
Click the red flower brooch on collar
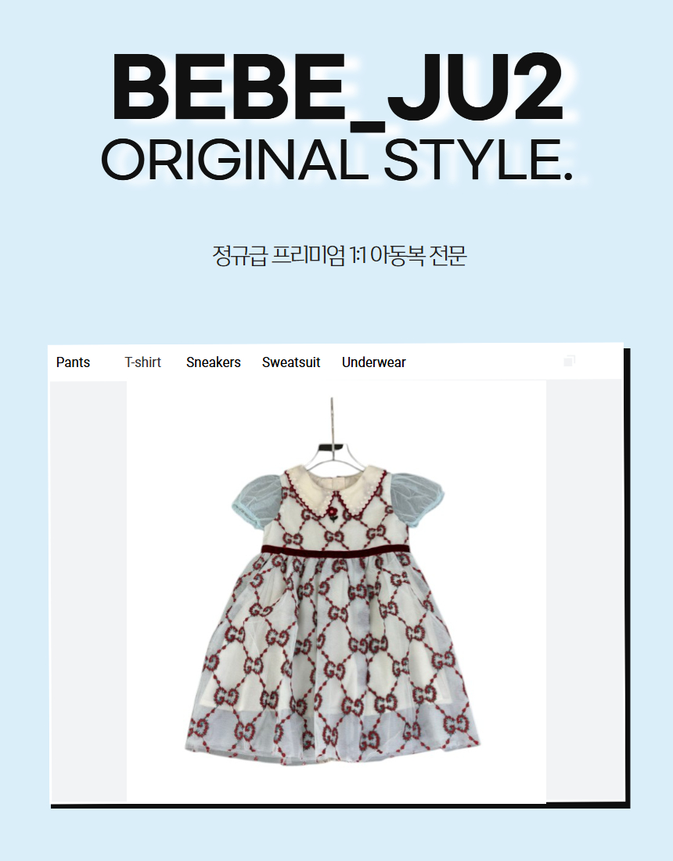(x=332, y=513)
